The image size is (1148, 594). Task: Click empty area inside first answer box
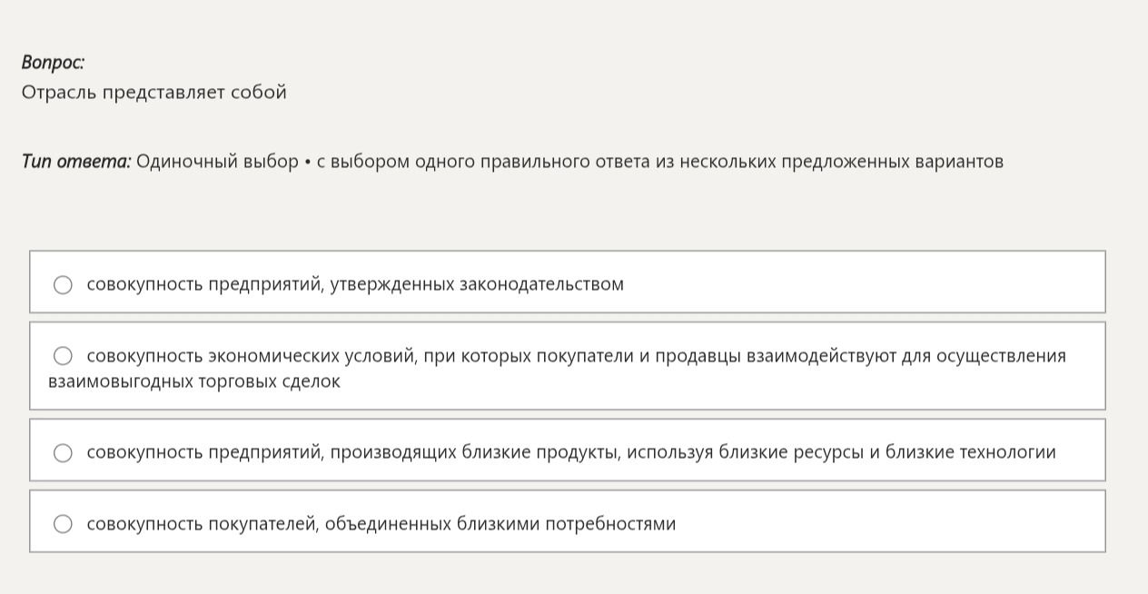tap(863, 282)
